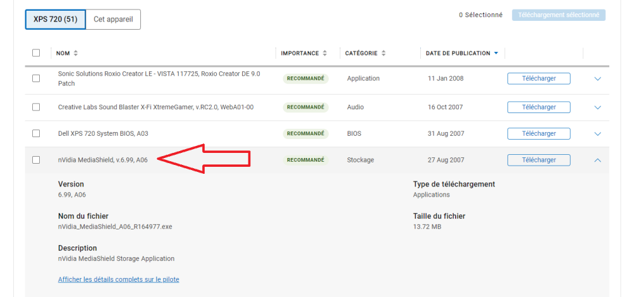The height and width of the screenshot is (297, 632).
Task: Download the Roxio Creator patch with Télécharger
Action: (x=538, y=78)
